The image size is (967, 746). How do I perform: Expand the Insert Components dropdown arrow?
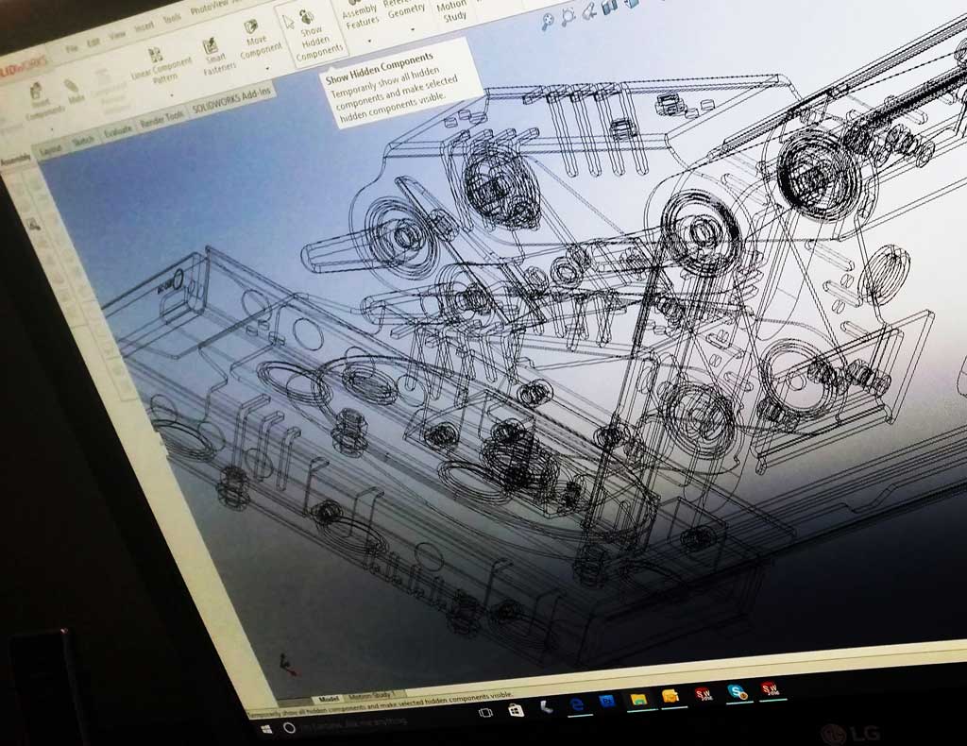(52, 130)
